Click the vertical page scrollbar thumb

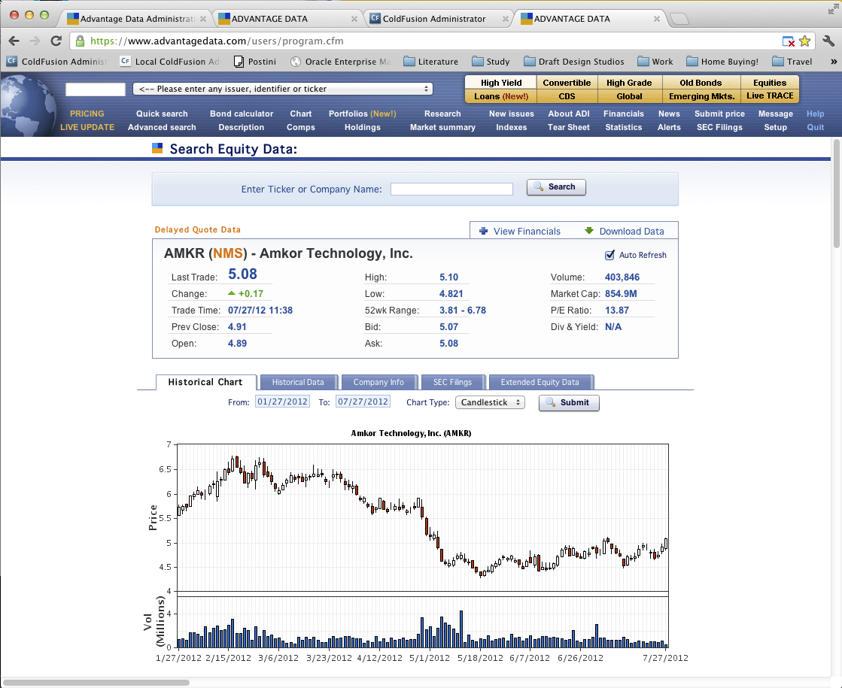pos(835,193)
